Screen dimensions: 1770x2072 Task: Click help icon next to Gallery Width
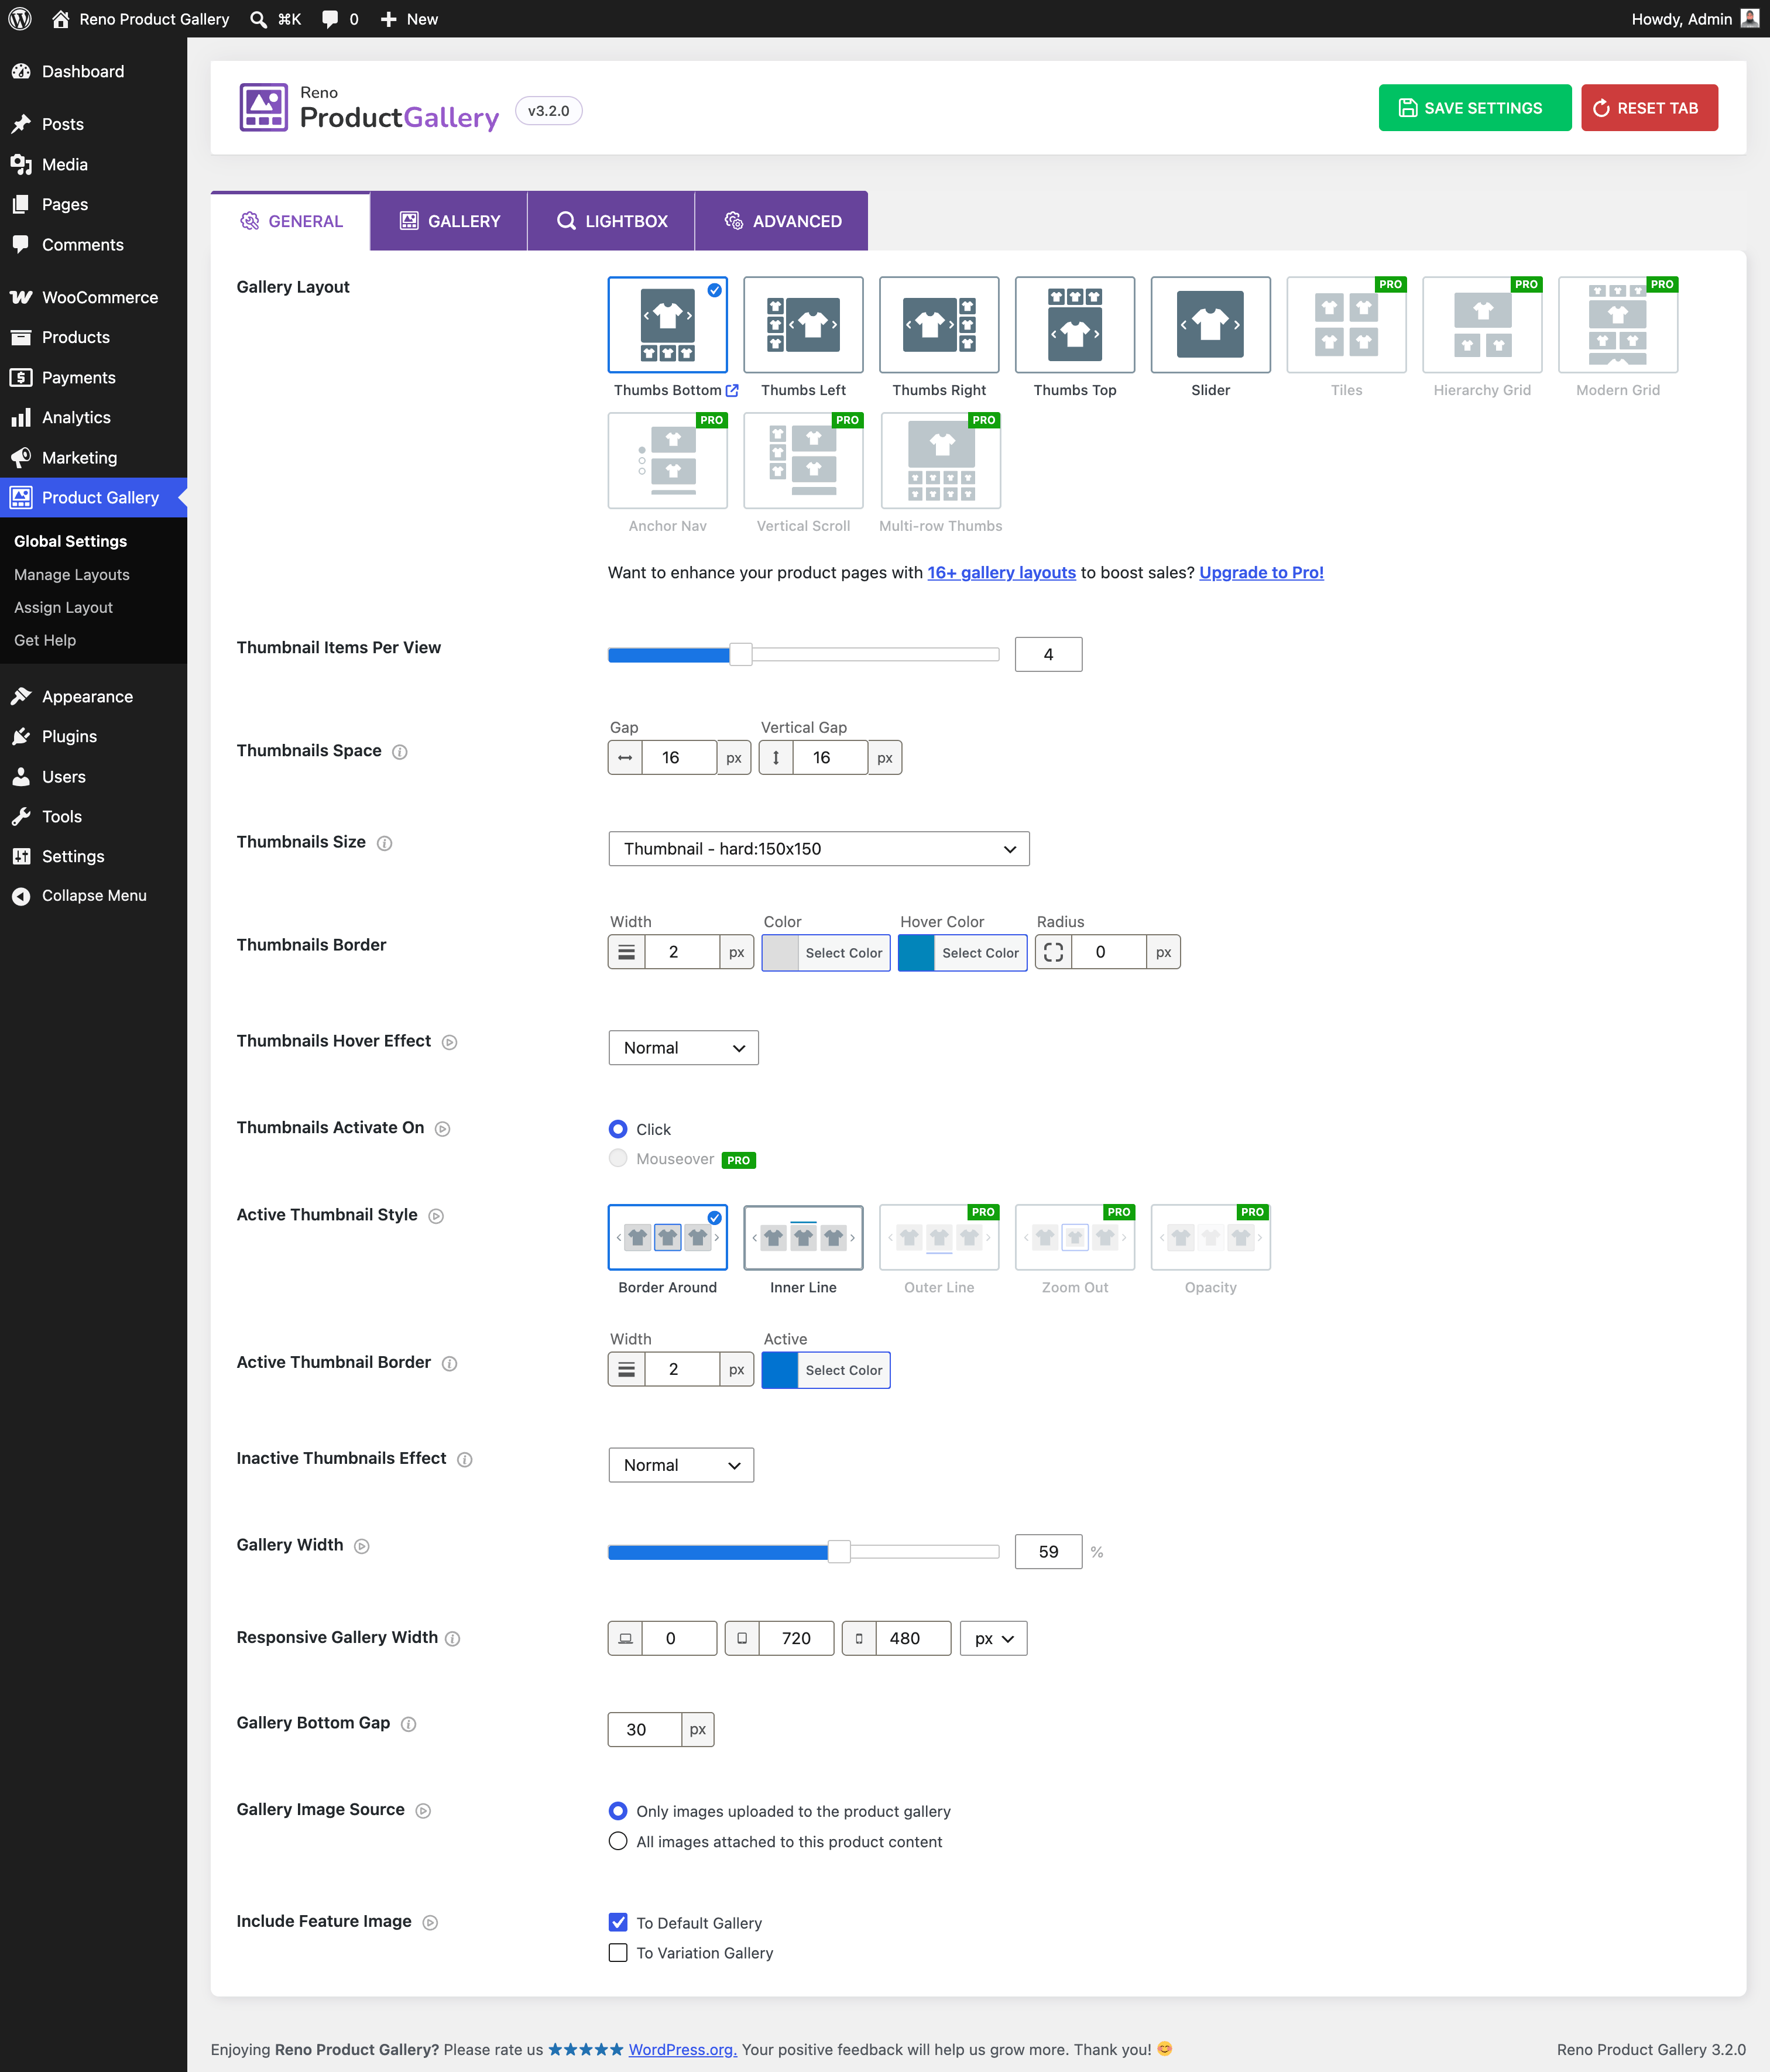click(362, 1546)
